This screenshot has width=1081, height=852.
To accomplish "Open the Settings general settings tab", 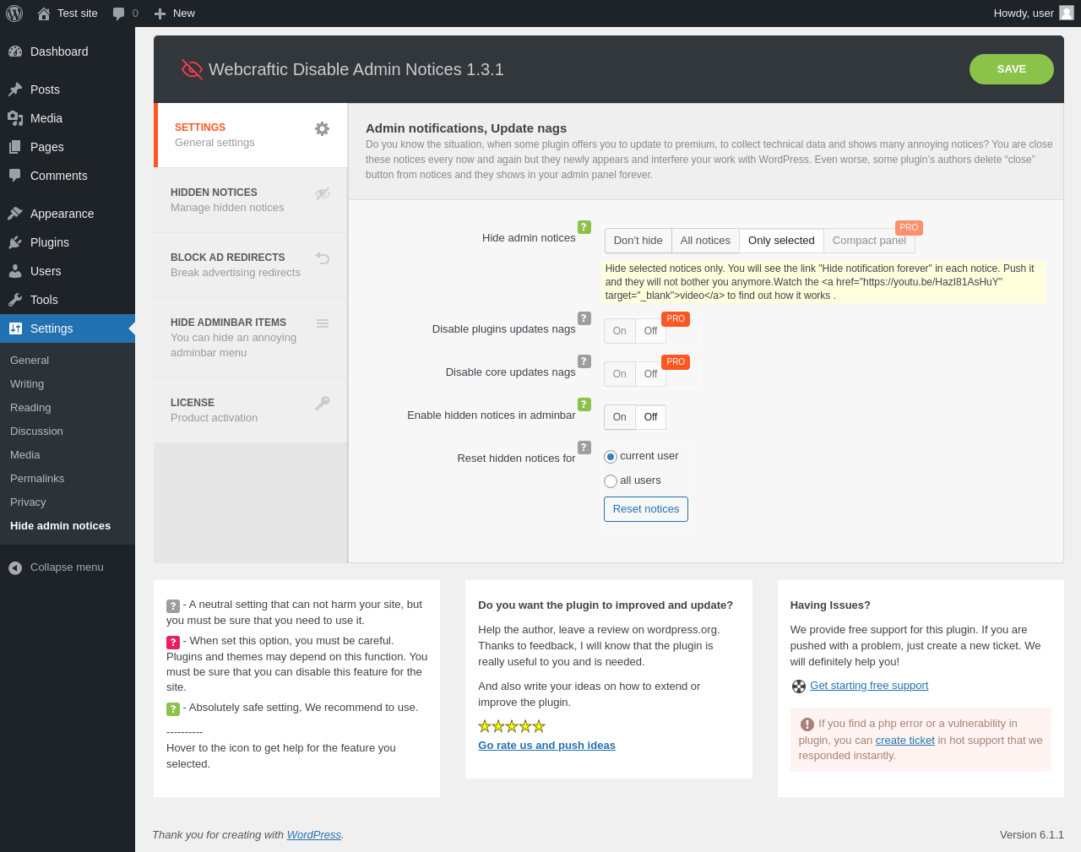I will tap(251, 135).
